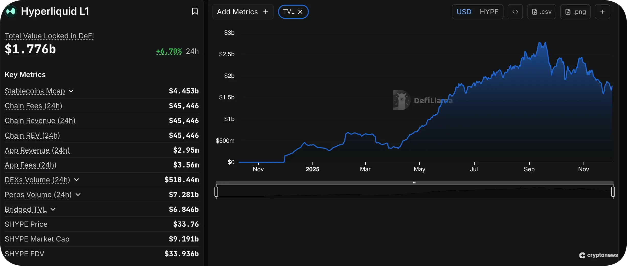Click the left range slider handle

pos(216,191)
